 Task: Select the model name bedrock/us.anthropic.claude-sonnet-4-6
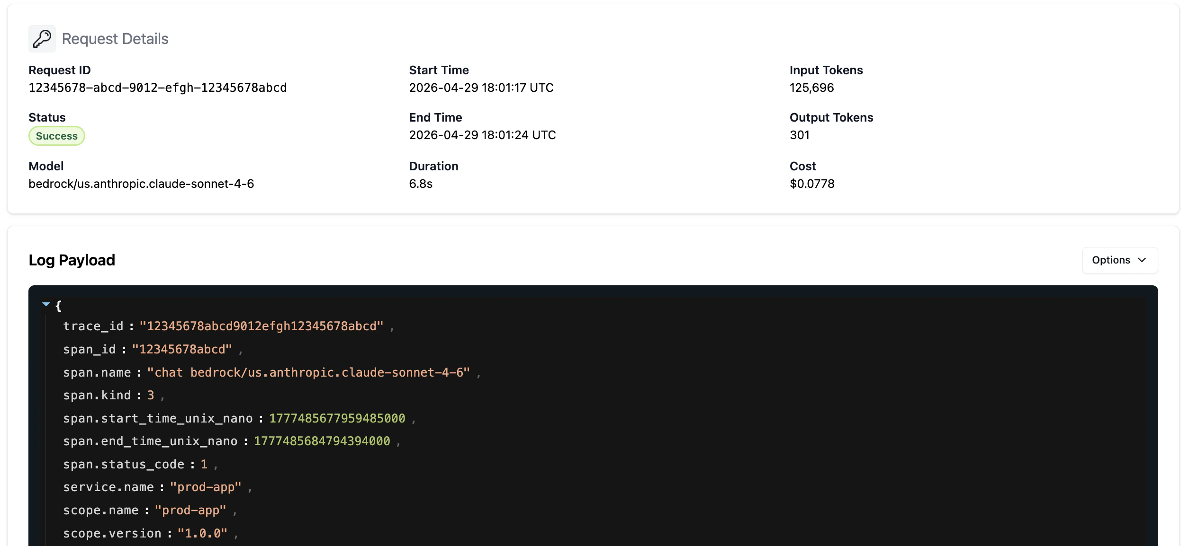click(141, 184)
